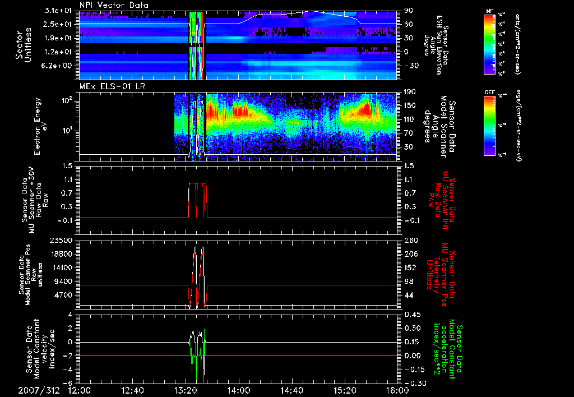574x397 pixels.
Task: Click the red square pulse in MU Scanner panel
Action: pyautogui.click(x=198, y=200)
